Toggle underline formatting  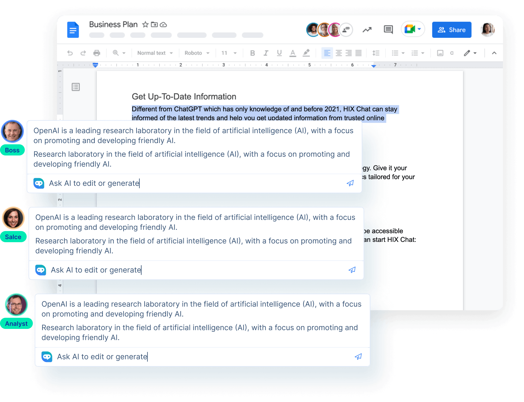[279, 53]
